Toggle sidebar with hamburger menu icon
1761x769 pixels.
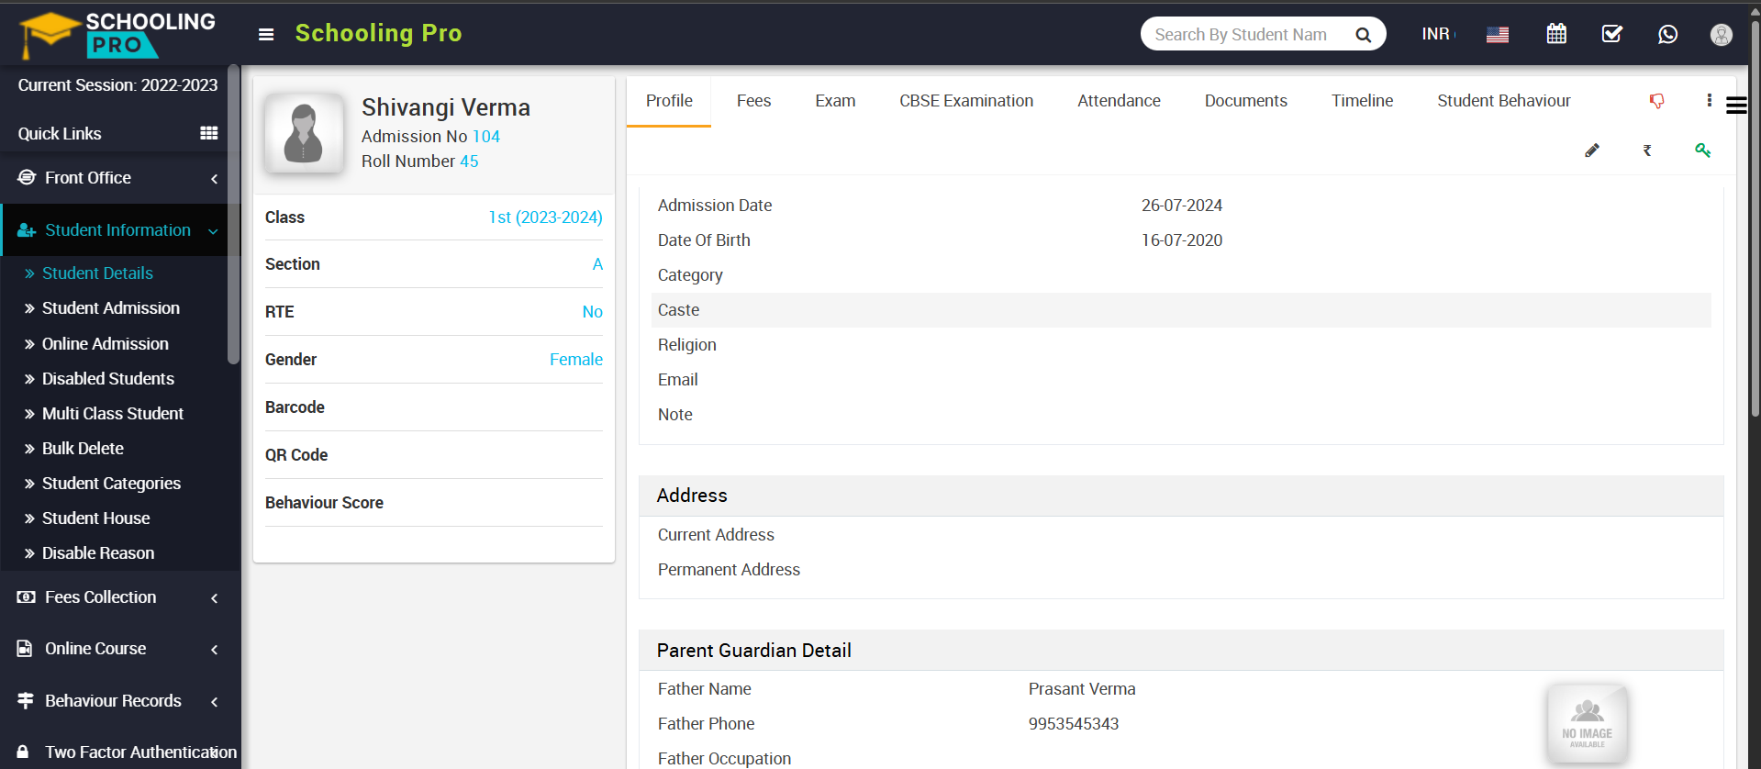[x=266, y=35]
